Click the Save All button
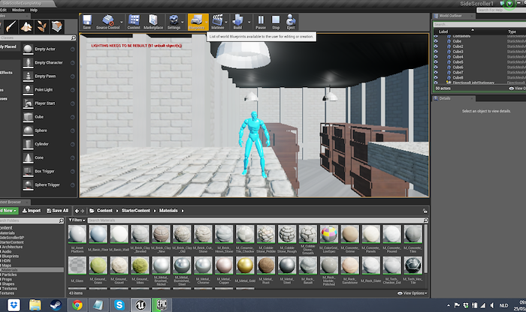Viewport: 526px width, 312px height. point(57,211)
